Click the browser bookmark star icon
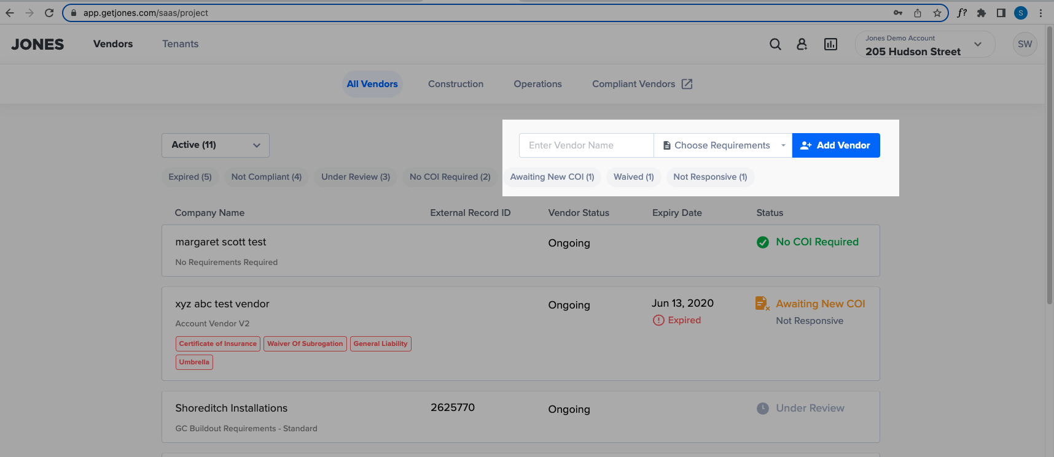The height and width of the screenshot is (457, 1054). pyautogui.click(x=937, y=13)
